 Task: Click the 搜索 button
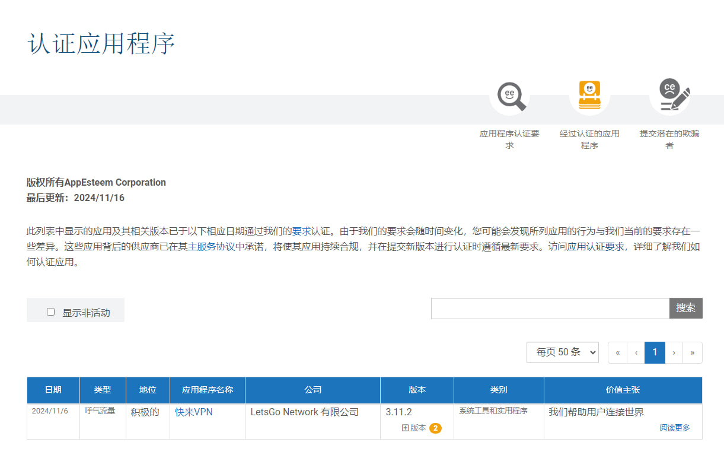(x=686, y=308)
